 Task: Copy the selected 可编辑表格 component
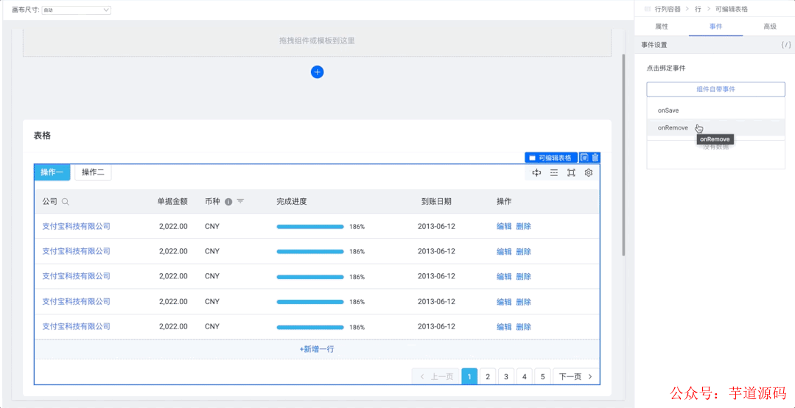(x=584, y=158)
